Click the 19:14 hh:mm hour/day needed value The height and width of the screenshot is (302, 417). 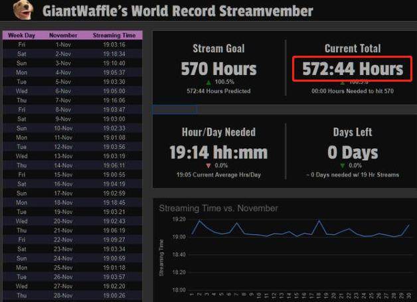pos(218,152)
